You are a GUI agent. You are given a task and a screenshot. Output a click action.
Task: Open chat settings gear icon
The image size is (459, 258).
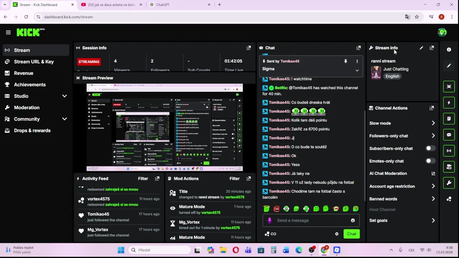tap(337, 234)
